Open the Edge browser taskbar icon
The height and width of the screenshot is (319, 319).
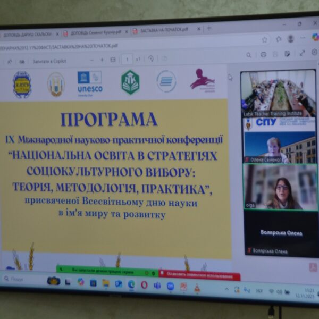point(131,284)
